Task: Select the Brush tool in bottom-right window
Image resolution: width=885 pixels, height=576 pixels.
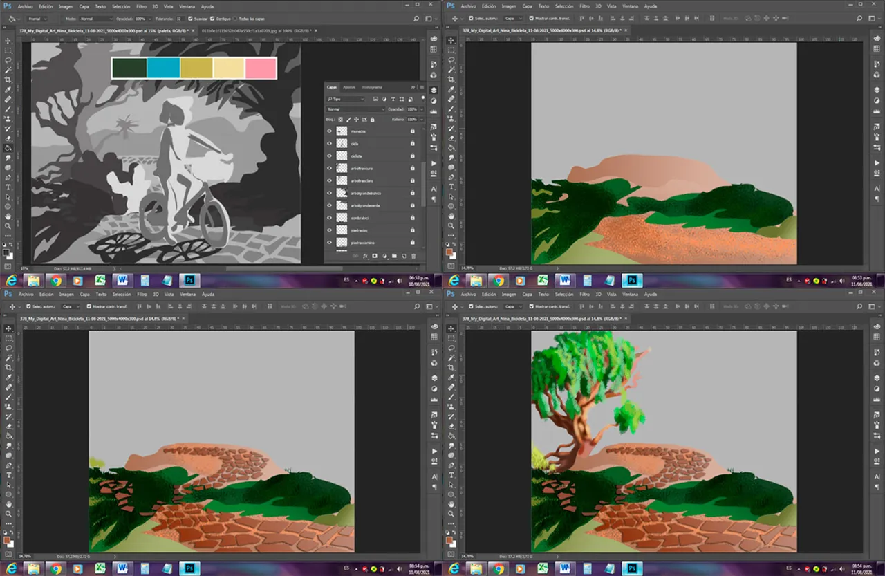Action: (451, 396)
